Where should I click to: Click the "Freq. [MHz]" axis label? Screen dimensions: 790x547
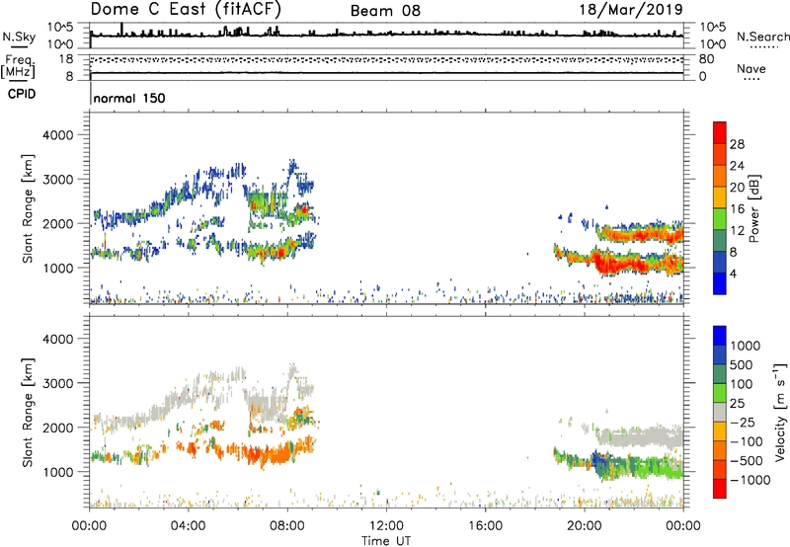[19, 66]
